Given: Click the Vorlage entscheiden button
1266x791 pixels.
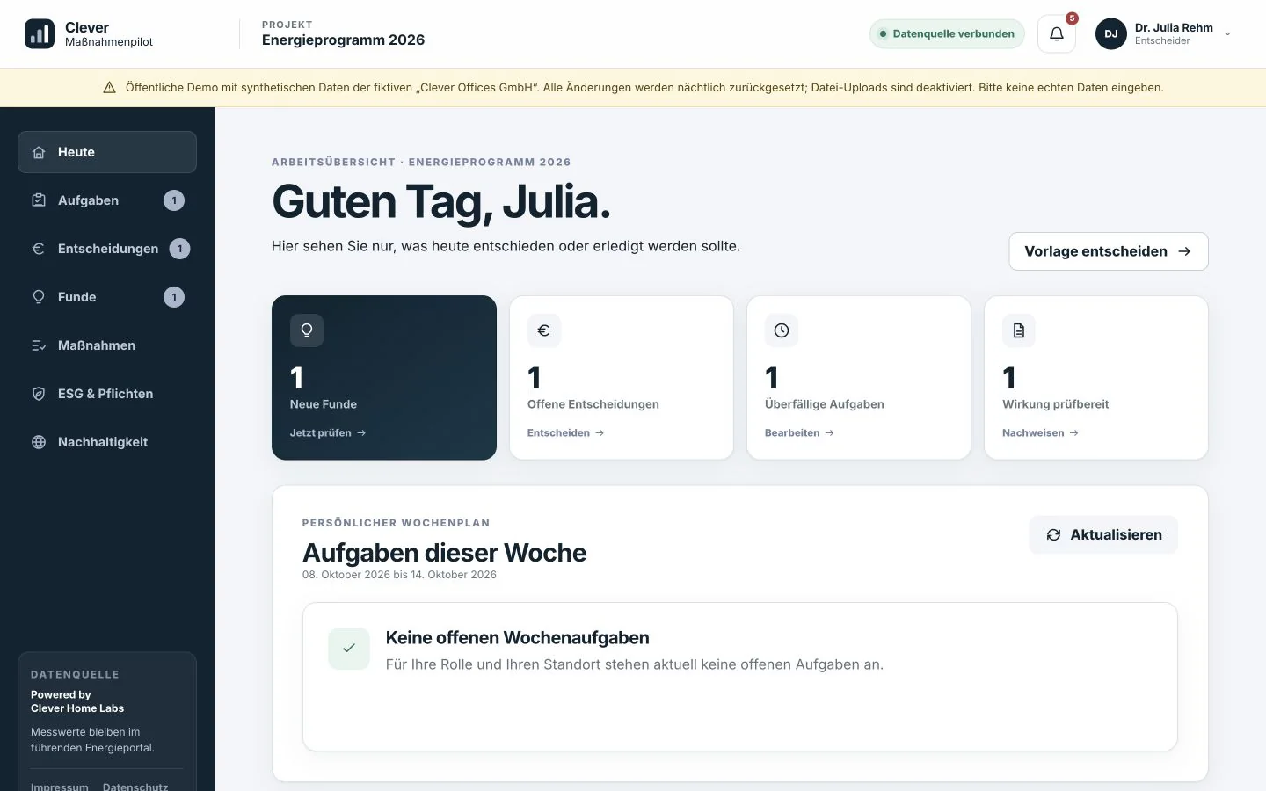Looking at the screenshot, I should [1109, 251].
